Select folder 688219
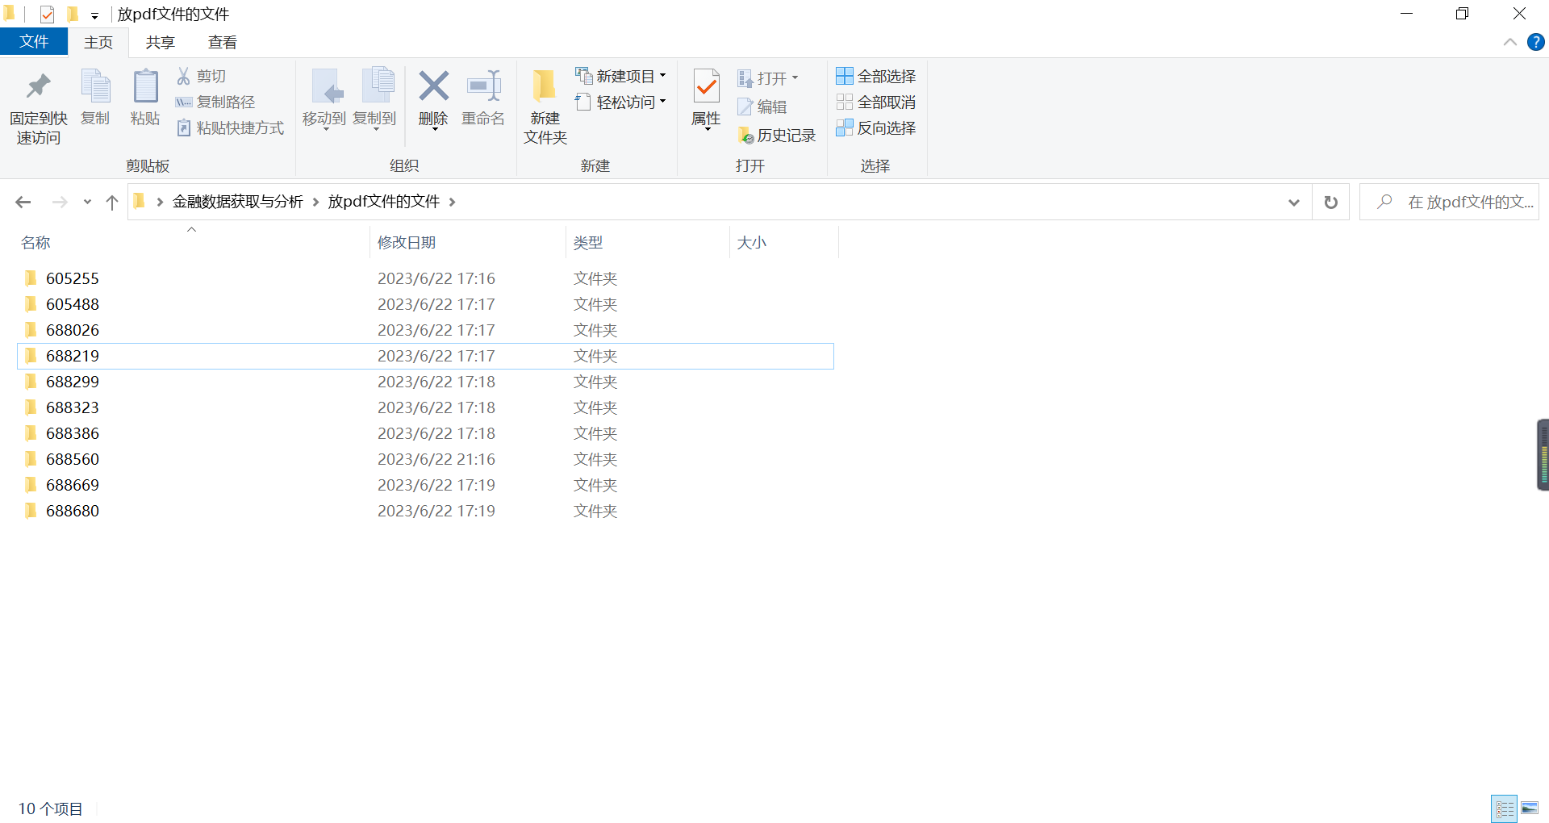The height and width of the screenshot is (823, 1549). (x=425, y=356)
